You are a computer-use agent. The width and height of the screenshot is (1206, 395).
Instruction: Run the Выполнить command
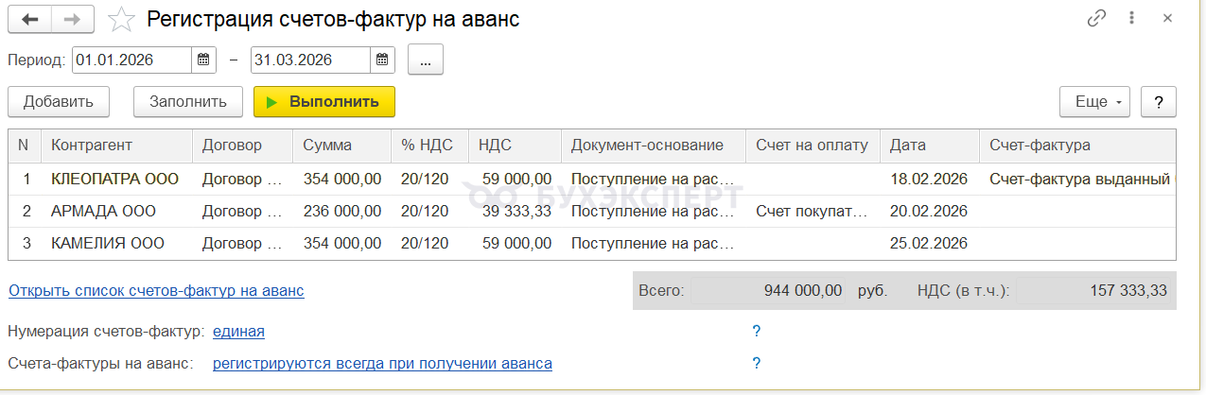tap(324, 102)
